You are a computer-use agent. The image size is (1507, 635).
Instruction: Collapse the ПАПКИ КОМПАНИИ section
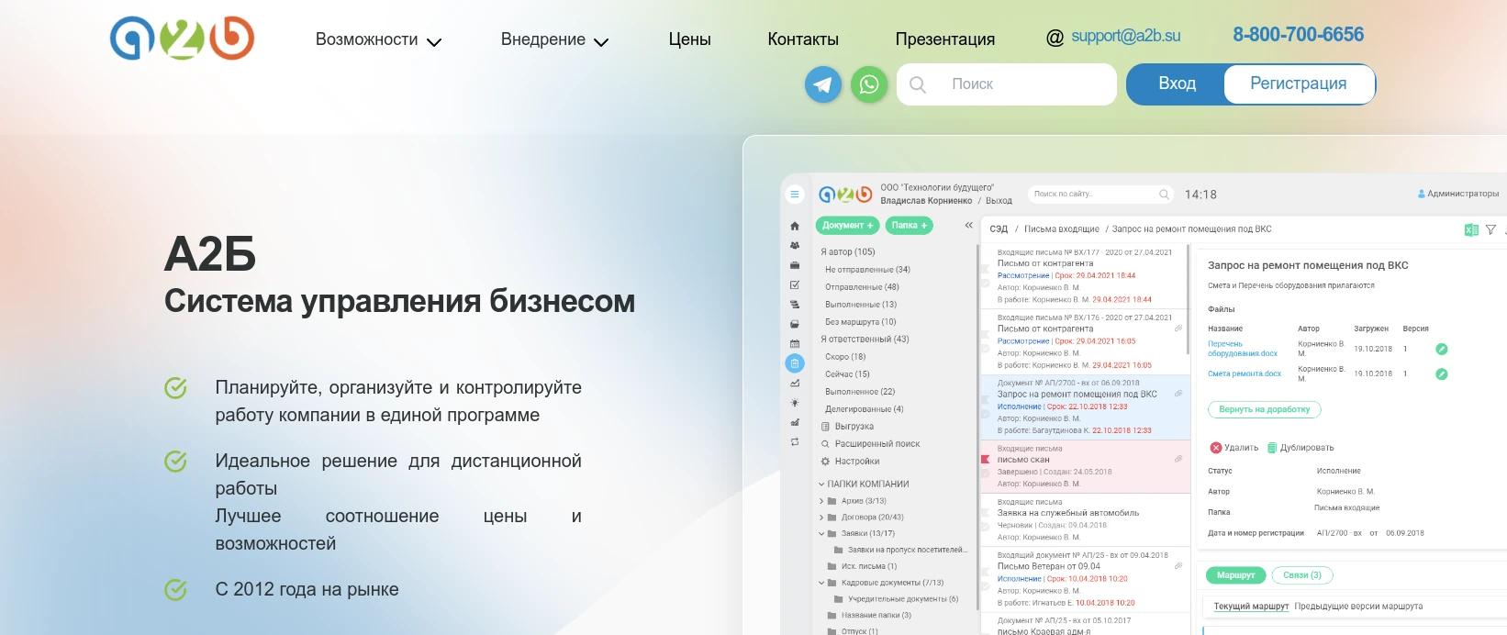point(821,485)
